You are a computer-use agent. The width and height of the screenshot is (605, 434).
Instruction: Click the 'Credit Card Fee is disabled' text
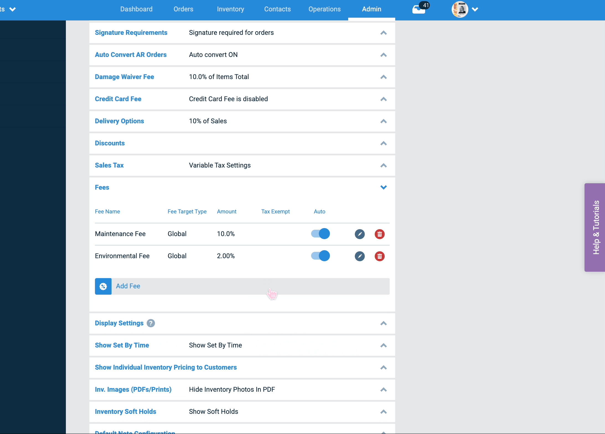(x=228, y=99)
